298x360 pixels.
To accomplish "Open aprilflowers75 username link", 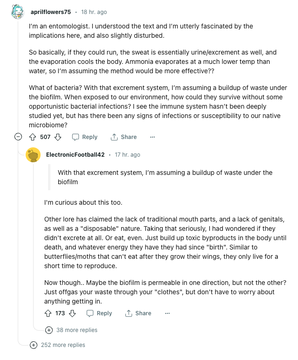I will point(51,12).
